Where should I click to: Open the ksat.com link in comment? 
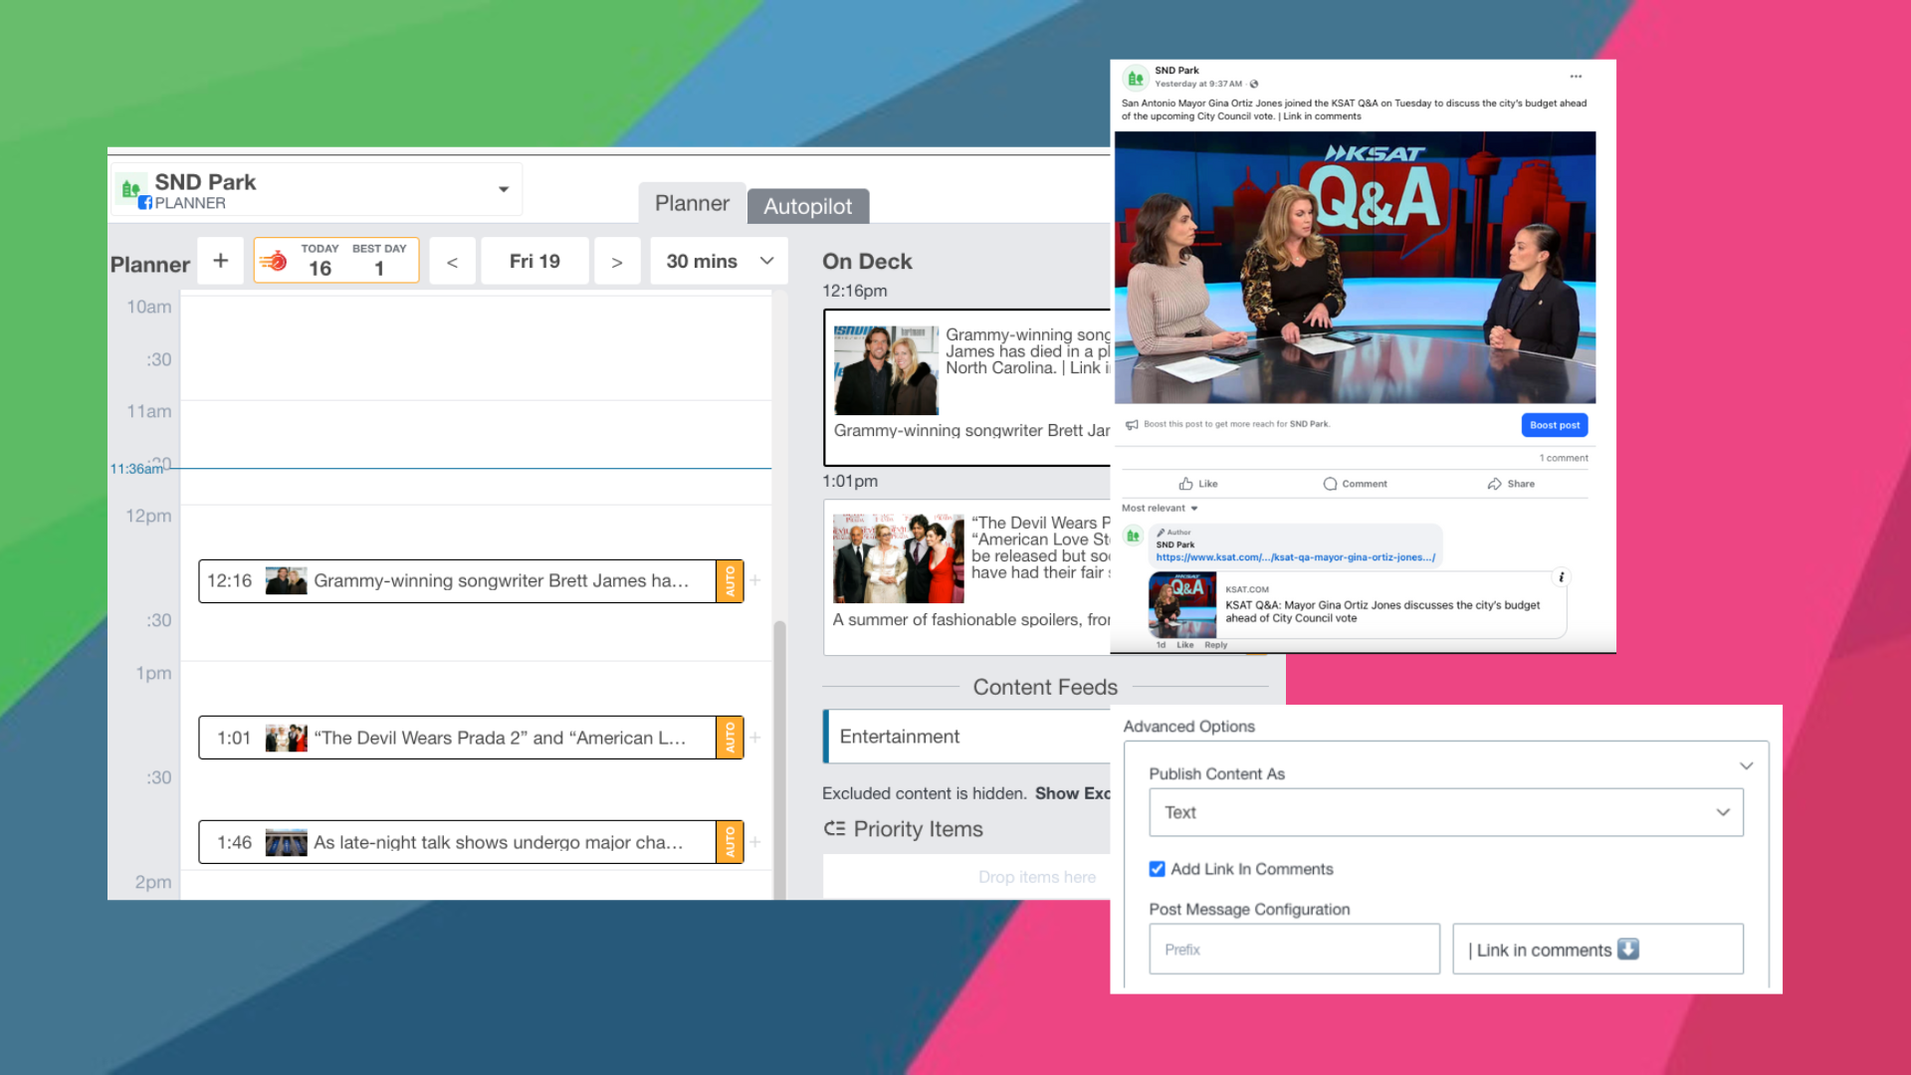1295,557
